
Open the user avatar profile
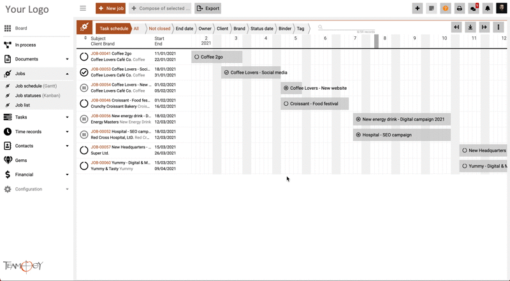click(x=501, y=8)
